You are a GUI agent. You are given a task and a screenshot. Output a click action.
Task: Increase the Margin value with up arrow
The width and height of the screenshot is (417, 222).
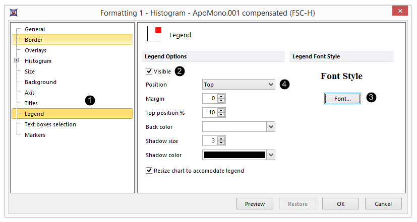(x=221, y=97)
